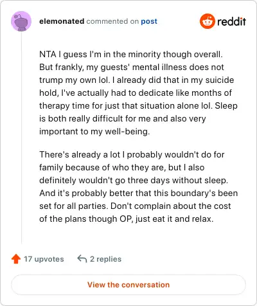Click the Reddit Snoo logo icon

point(207,21)
